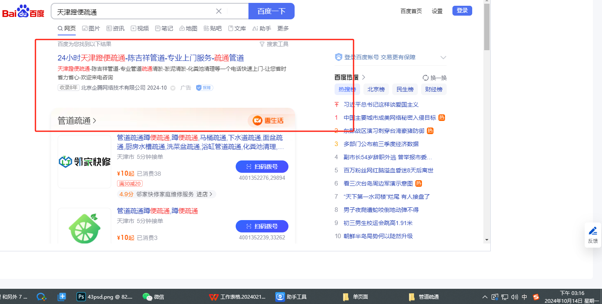Click inside the search input field
Screen dimensions: 602x304
pos(132,12)
